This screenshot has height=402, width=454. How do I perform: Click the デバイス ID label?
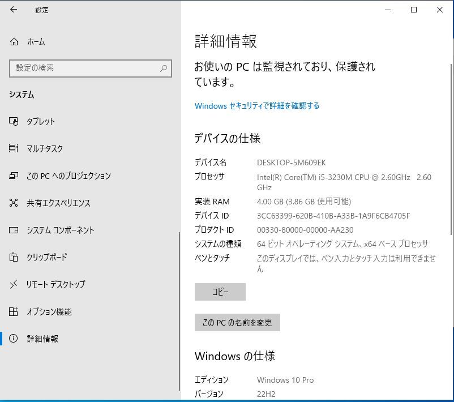point(212,216)
